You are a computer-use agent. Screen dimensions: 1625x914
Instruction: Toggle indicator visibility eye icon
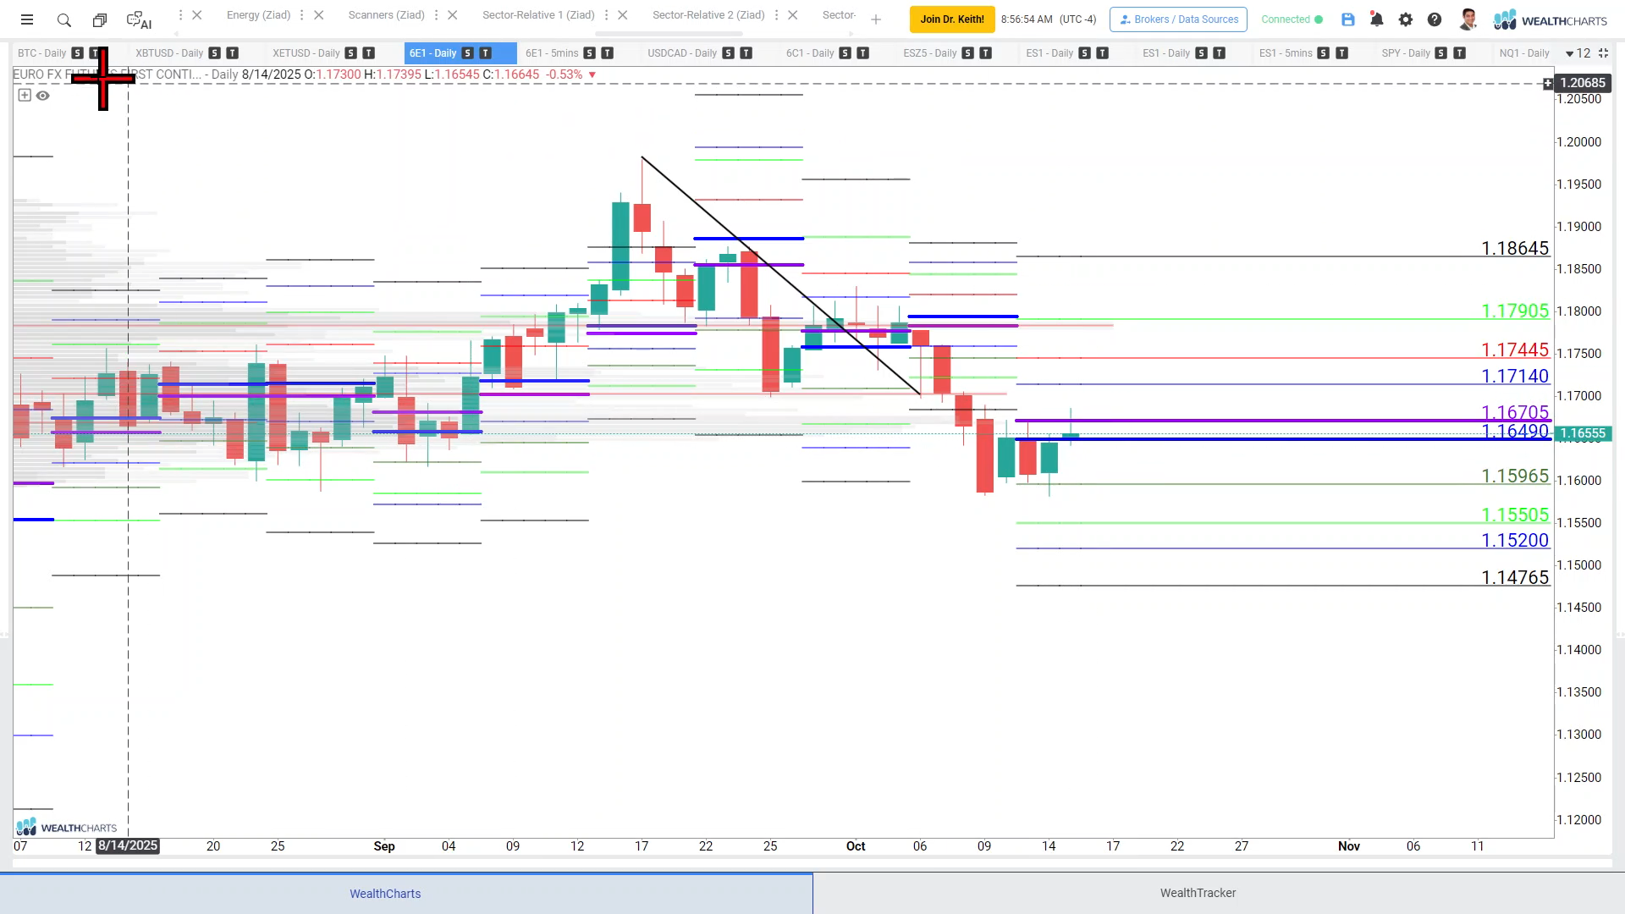tap(43, 96)
